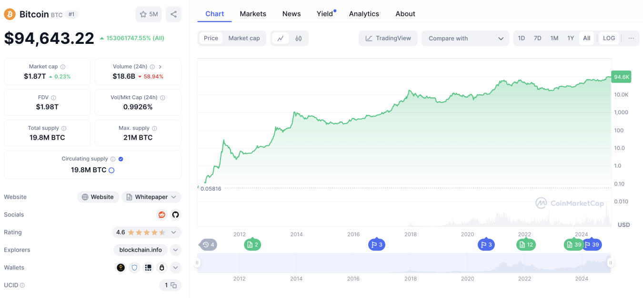The width and height of the screenshot is (643, 298).
Task: Switch chart to Market cap view
Action: pyautogui.click(x=244, y=38)
